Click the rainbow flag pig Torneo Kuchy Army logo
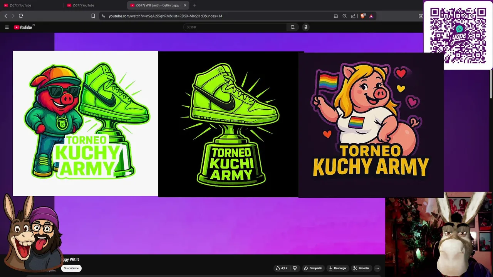Screen dimensions: 493x277 click(x=371, y=125)
